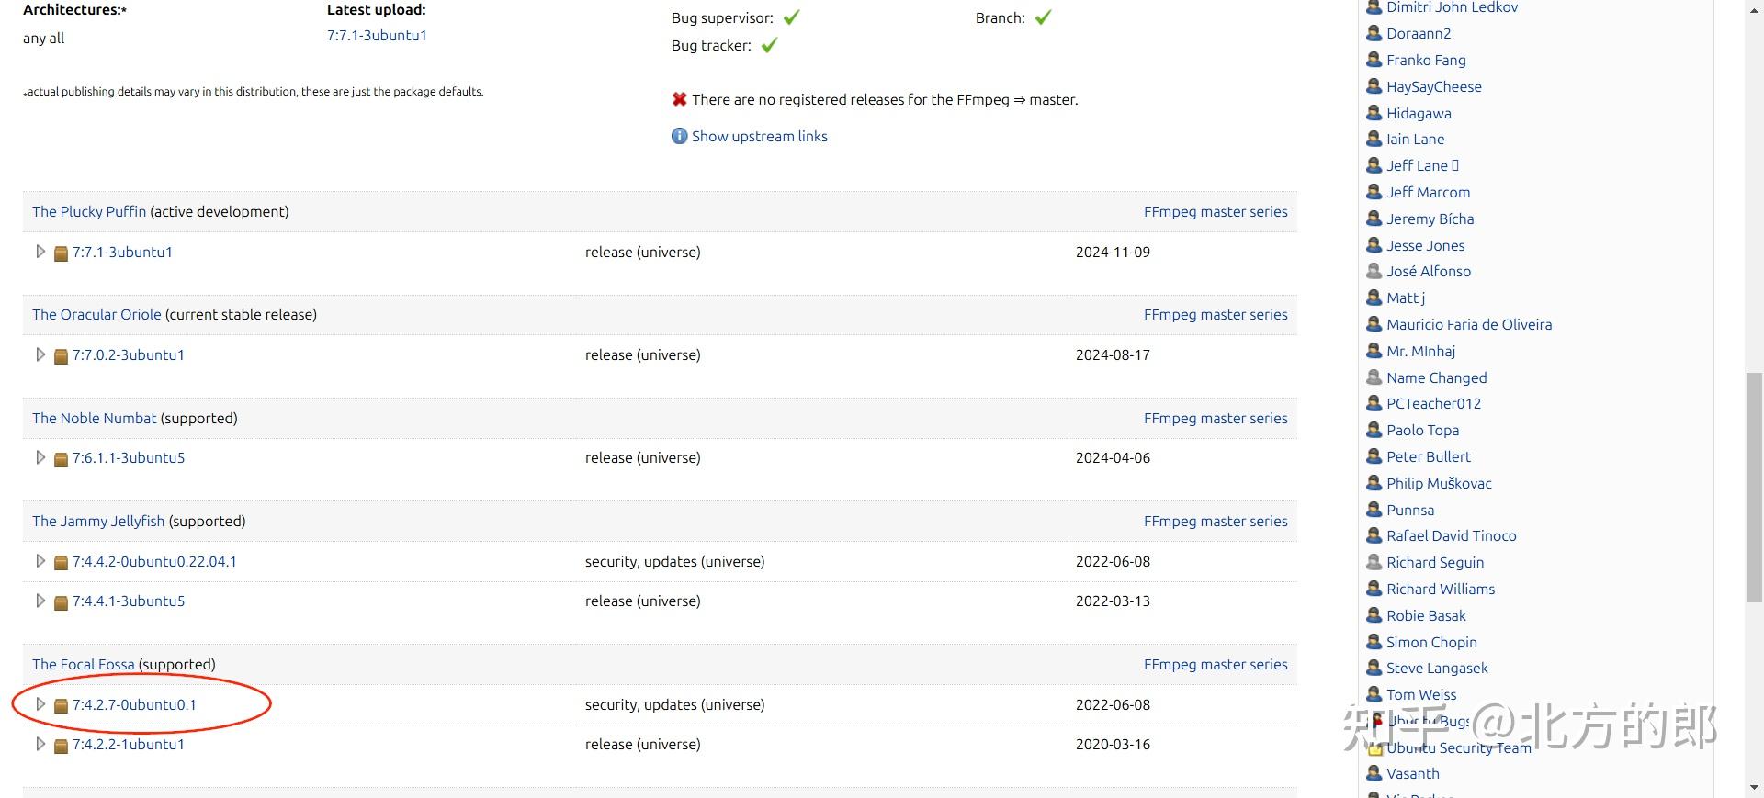
Task: Click the package icon beside 7:6.1.1-3ubuntu5
Action: coord(61,458)
